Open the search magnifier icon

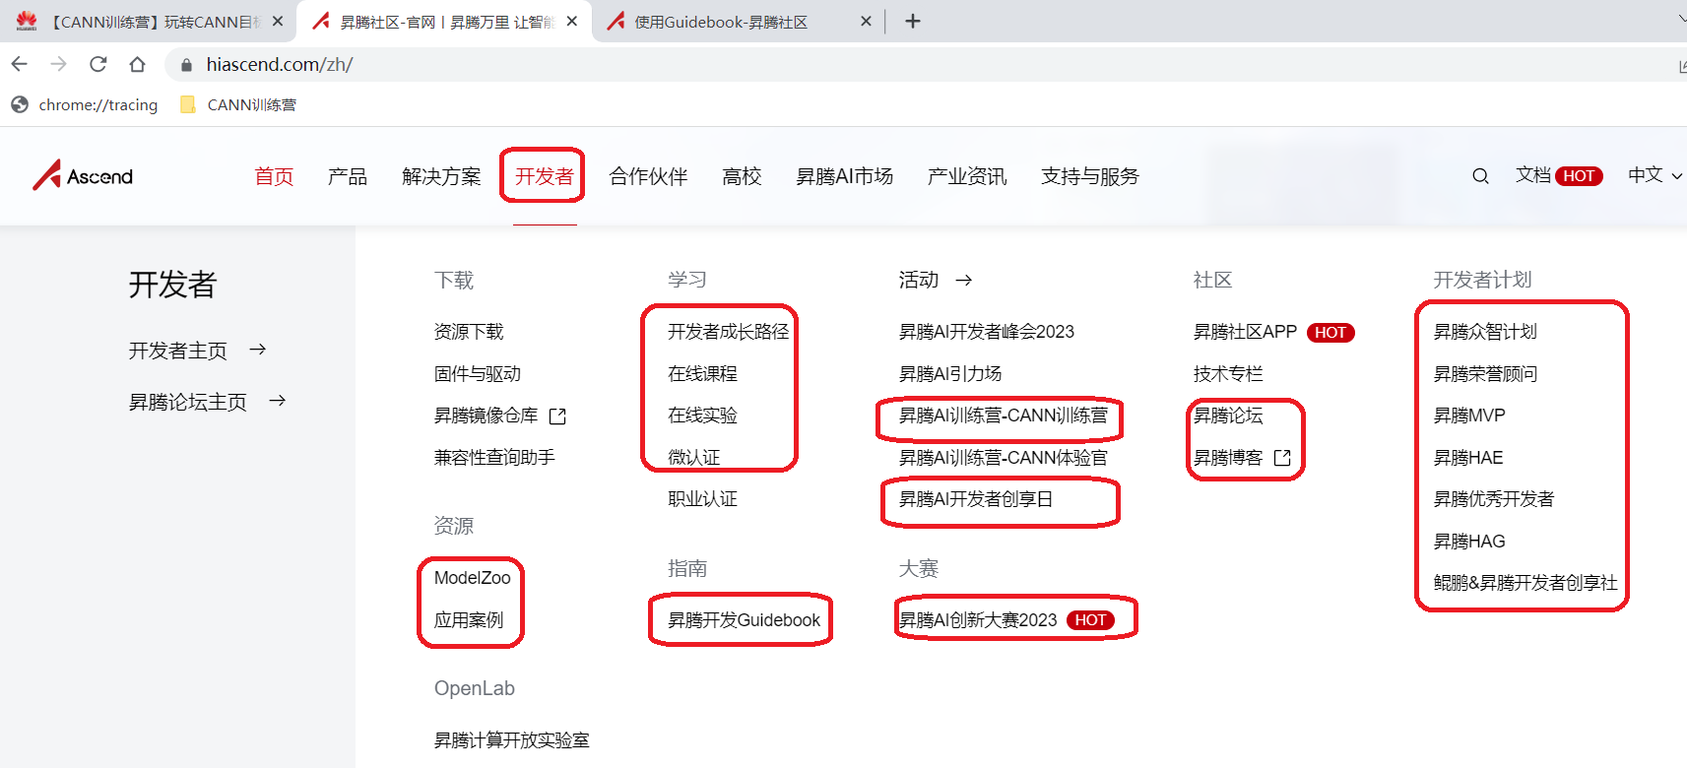pyautogui.click(x=1480, y=176)
